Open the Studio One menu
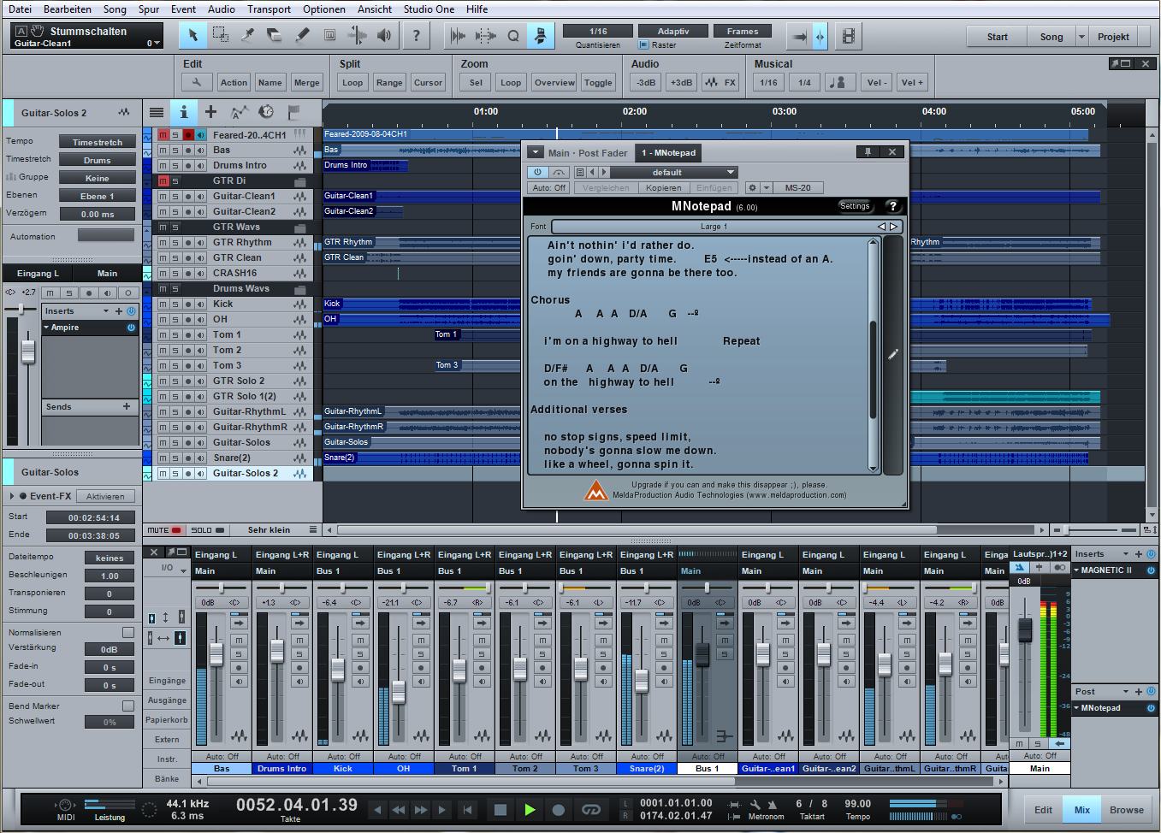The height and width of the screenshot is (833, 1161). click(429, 9)
